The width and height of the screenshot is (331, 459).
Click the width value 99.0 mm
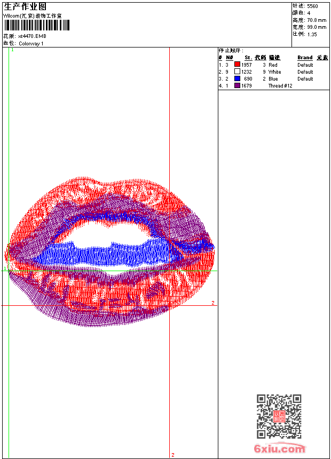317,27
